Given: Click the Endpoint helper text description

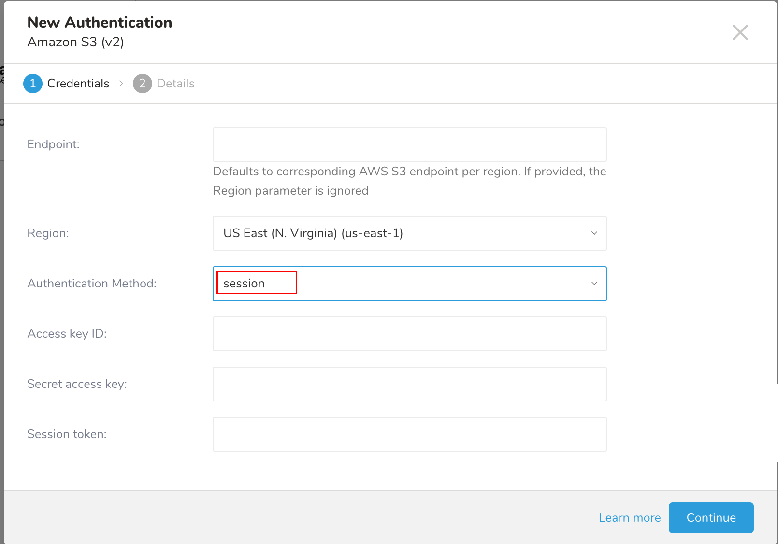Looking at the screenshot, I should coord(409,181).
